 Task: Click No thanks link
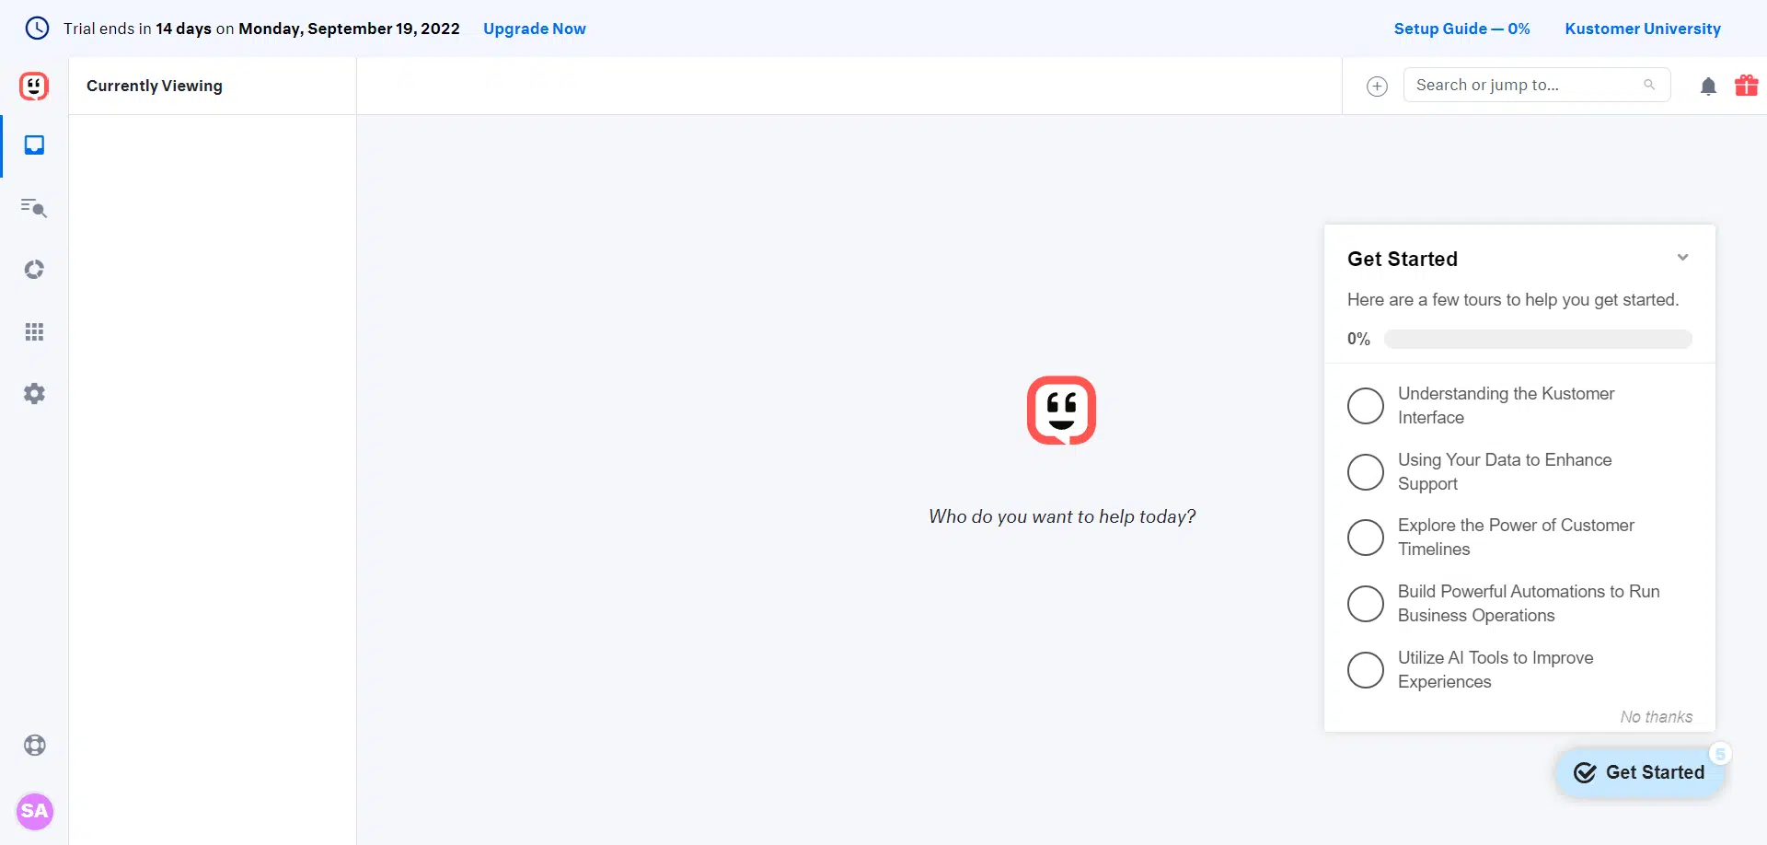click(x=1657, y=717)
